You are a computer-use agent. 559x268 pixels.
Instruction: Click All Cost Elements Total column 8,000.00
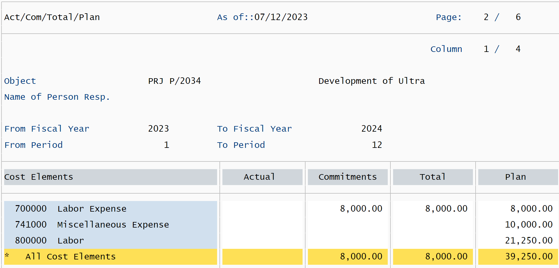tap(446, 256)
